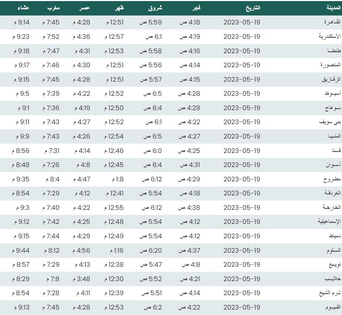Click the date cell for دمياط

tap(241, 236)
